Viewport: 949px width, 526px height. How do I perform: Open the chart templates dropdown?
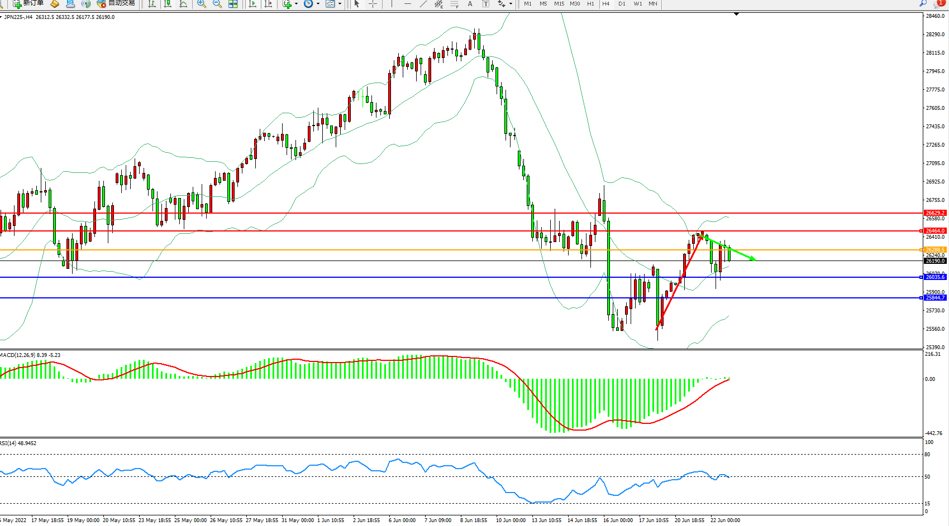point(340,4)
